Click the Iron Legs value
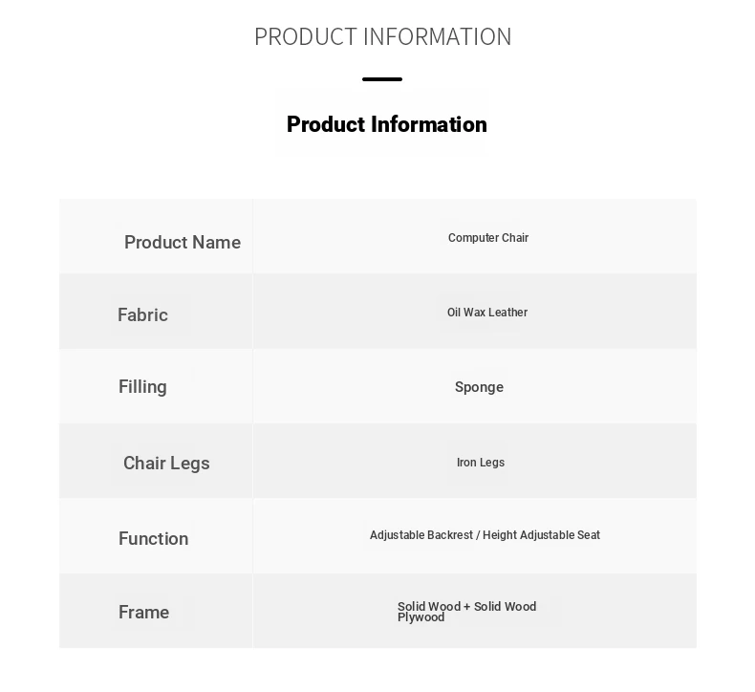Viewport: 755px width, 692px height. (481, 463)
